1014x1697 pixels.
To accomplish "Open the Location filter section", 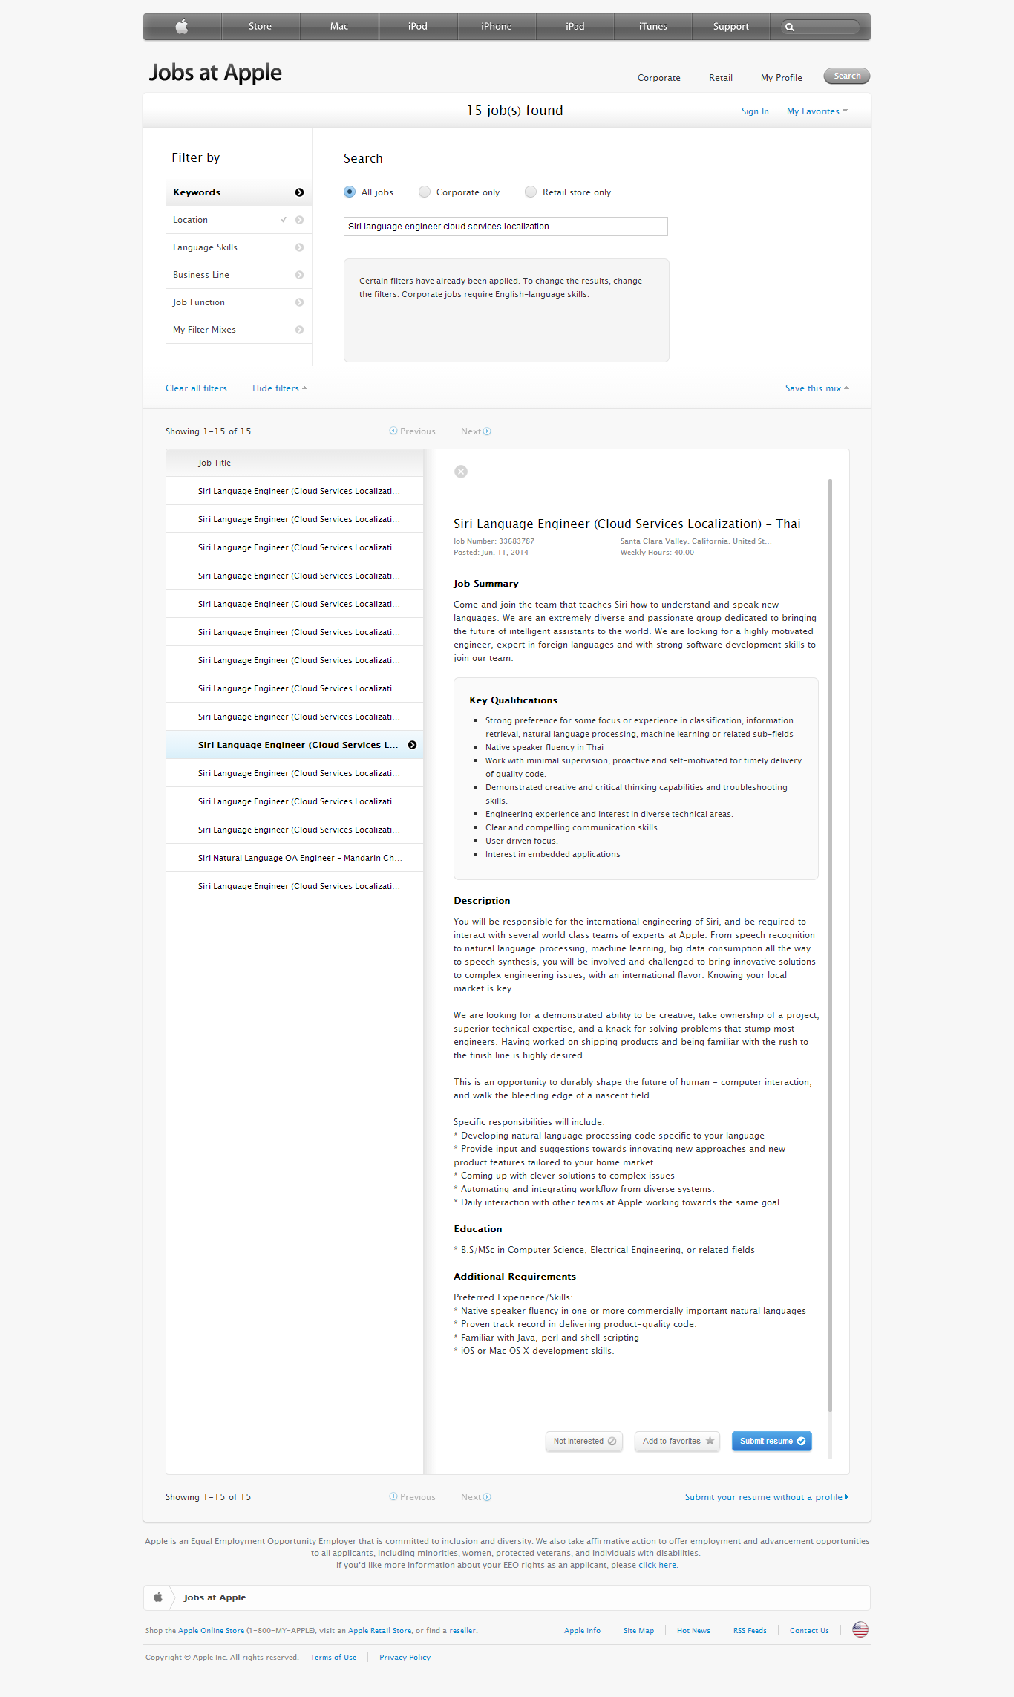I will pos(238,220).
